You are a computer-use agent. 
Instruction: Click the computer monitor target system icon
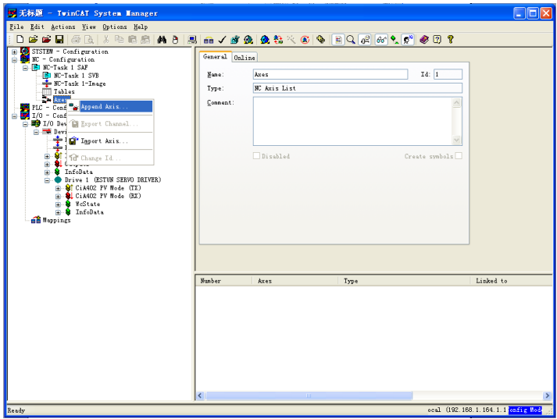point(192,40)
